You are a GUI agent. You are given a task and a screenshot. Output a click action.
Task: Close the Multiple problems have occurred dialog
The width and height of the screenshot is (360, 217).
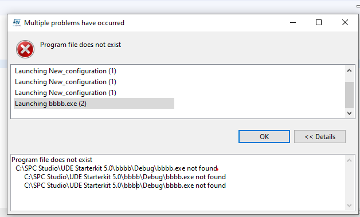click(345, 22)
